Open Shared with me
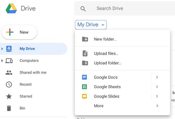 coord(33,73)
